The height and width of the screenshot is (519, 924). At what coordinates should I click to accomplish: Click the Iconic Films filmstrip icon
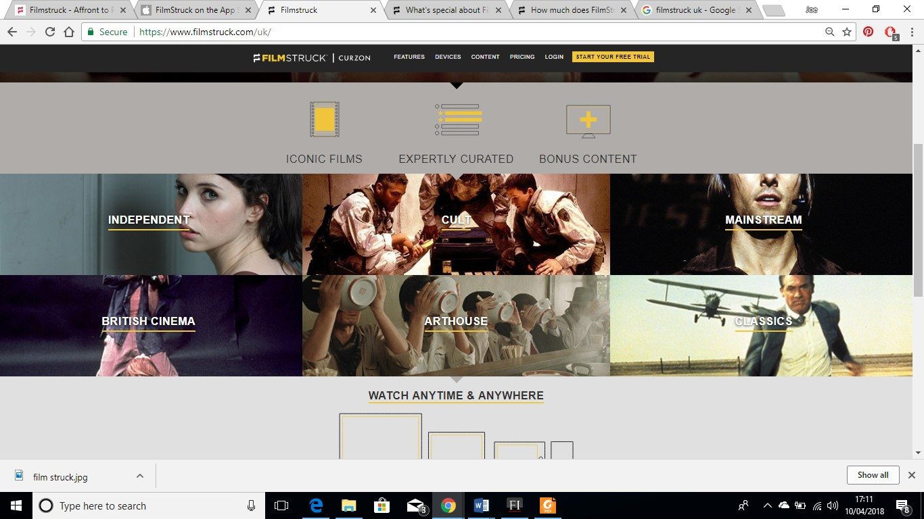[x=324, y=120]
